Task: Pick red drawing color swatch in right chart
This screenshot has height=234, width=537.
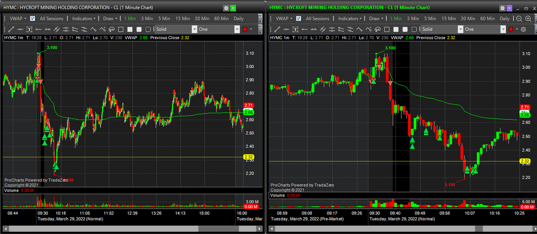Action: 511,29
